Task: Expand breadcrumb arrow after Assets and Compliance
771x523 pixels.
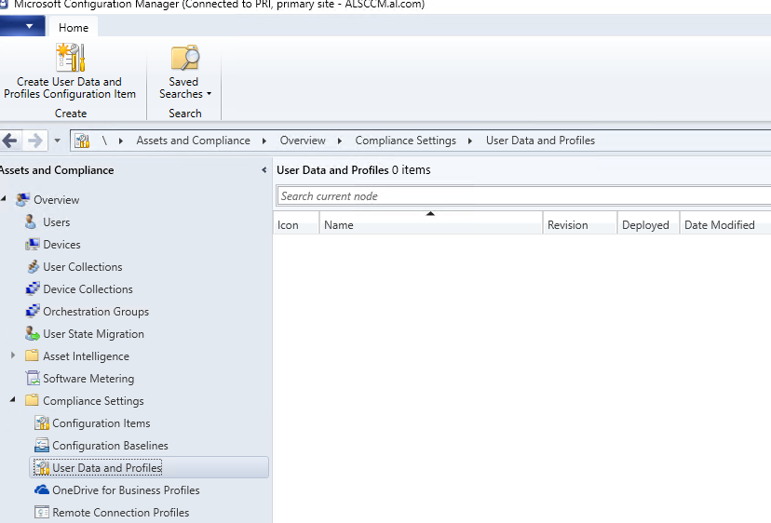Action: tap(264, 141)
